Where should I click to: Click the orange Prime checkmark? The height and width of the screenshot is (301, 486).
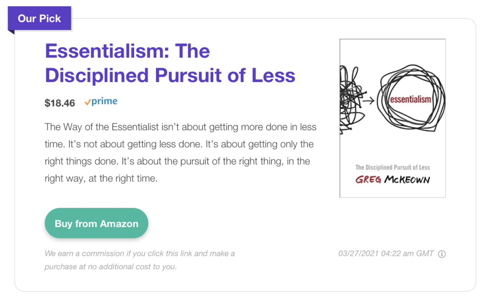(x=87, y=102)
